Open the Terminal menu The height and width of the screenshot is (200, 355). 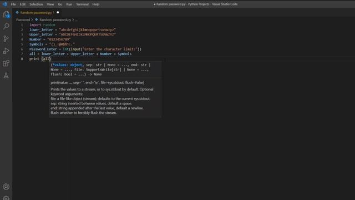(x=82, y=4)
